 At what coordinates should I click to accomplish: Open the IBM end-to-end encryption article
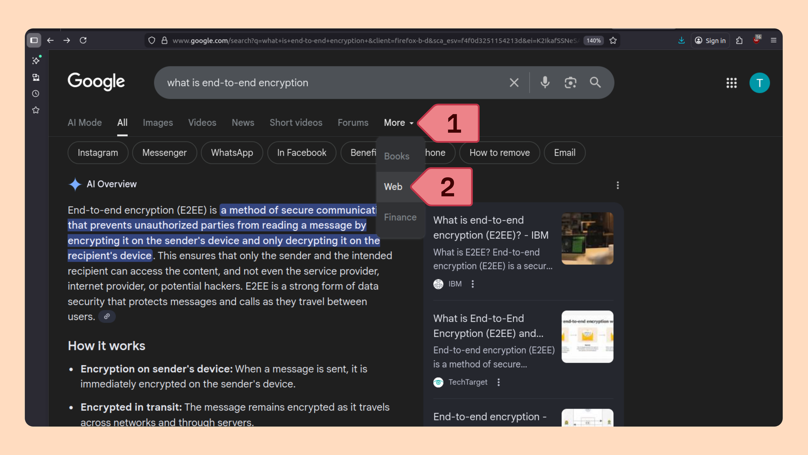(491, 228)
